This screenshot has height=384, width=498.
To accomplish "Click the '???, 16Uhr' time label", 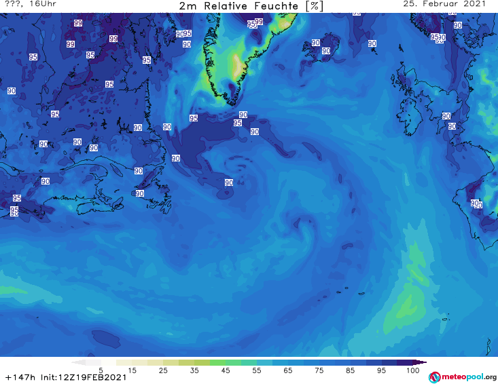I will [x=31, y=4].
